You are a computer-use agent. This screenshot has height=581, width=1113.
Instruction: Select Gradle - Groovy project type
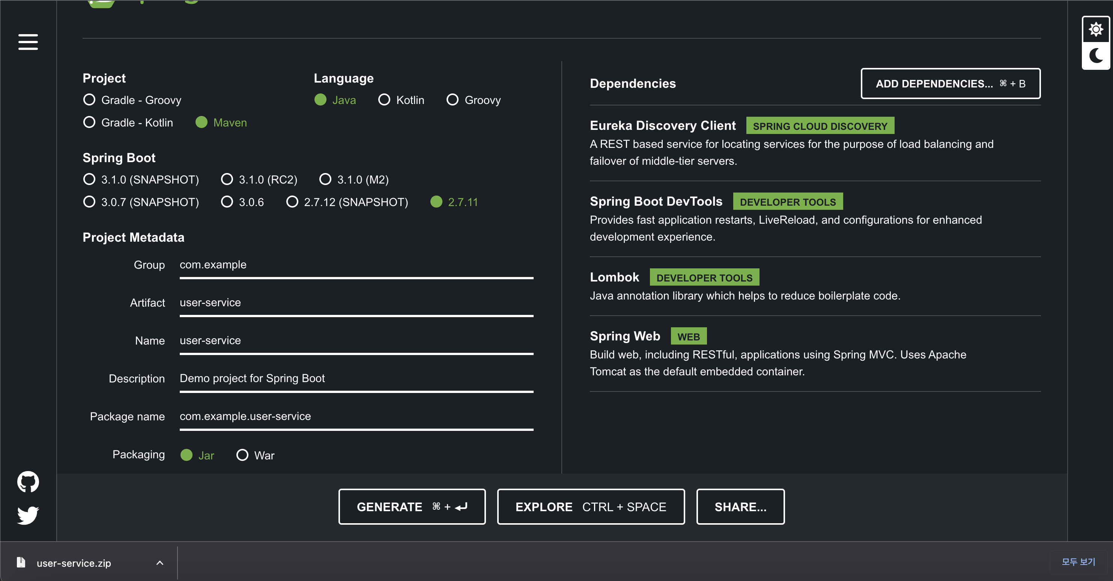(132, 100)
